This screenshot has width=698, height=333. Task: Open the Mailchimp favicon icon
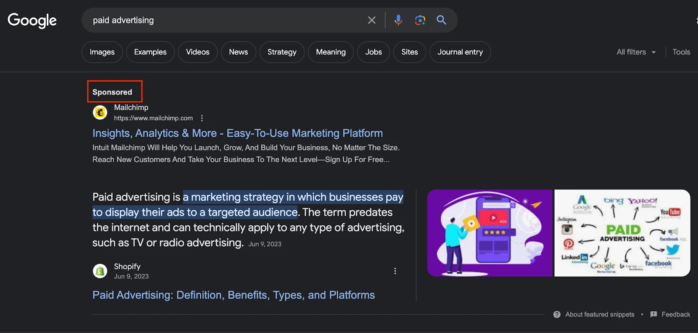coord(100,112)
